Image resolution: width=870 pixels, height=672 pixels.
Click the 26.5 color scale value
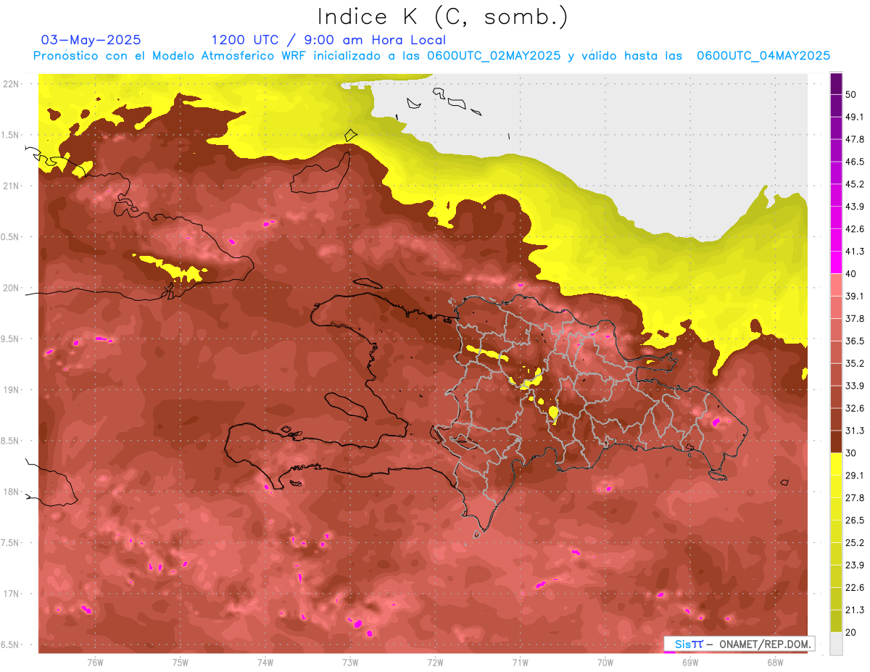[x=855, y=520]
